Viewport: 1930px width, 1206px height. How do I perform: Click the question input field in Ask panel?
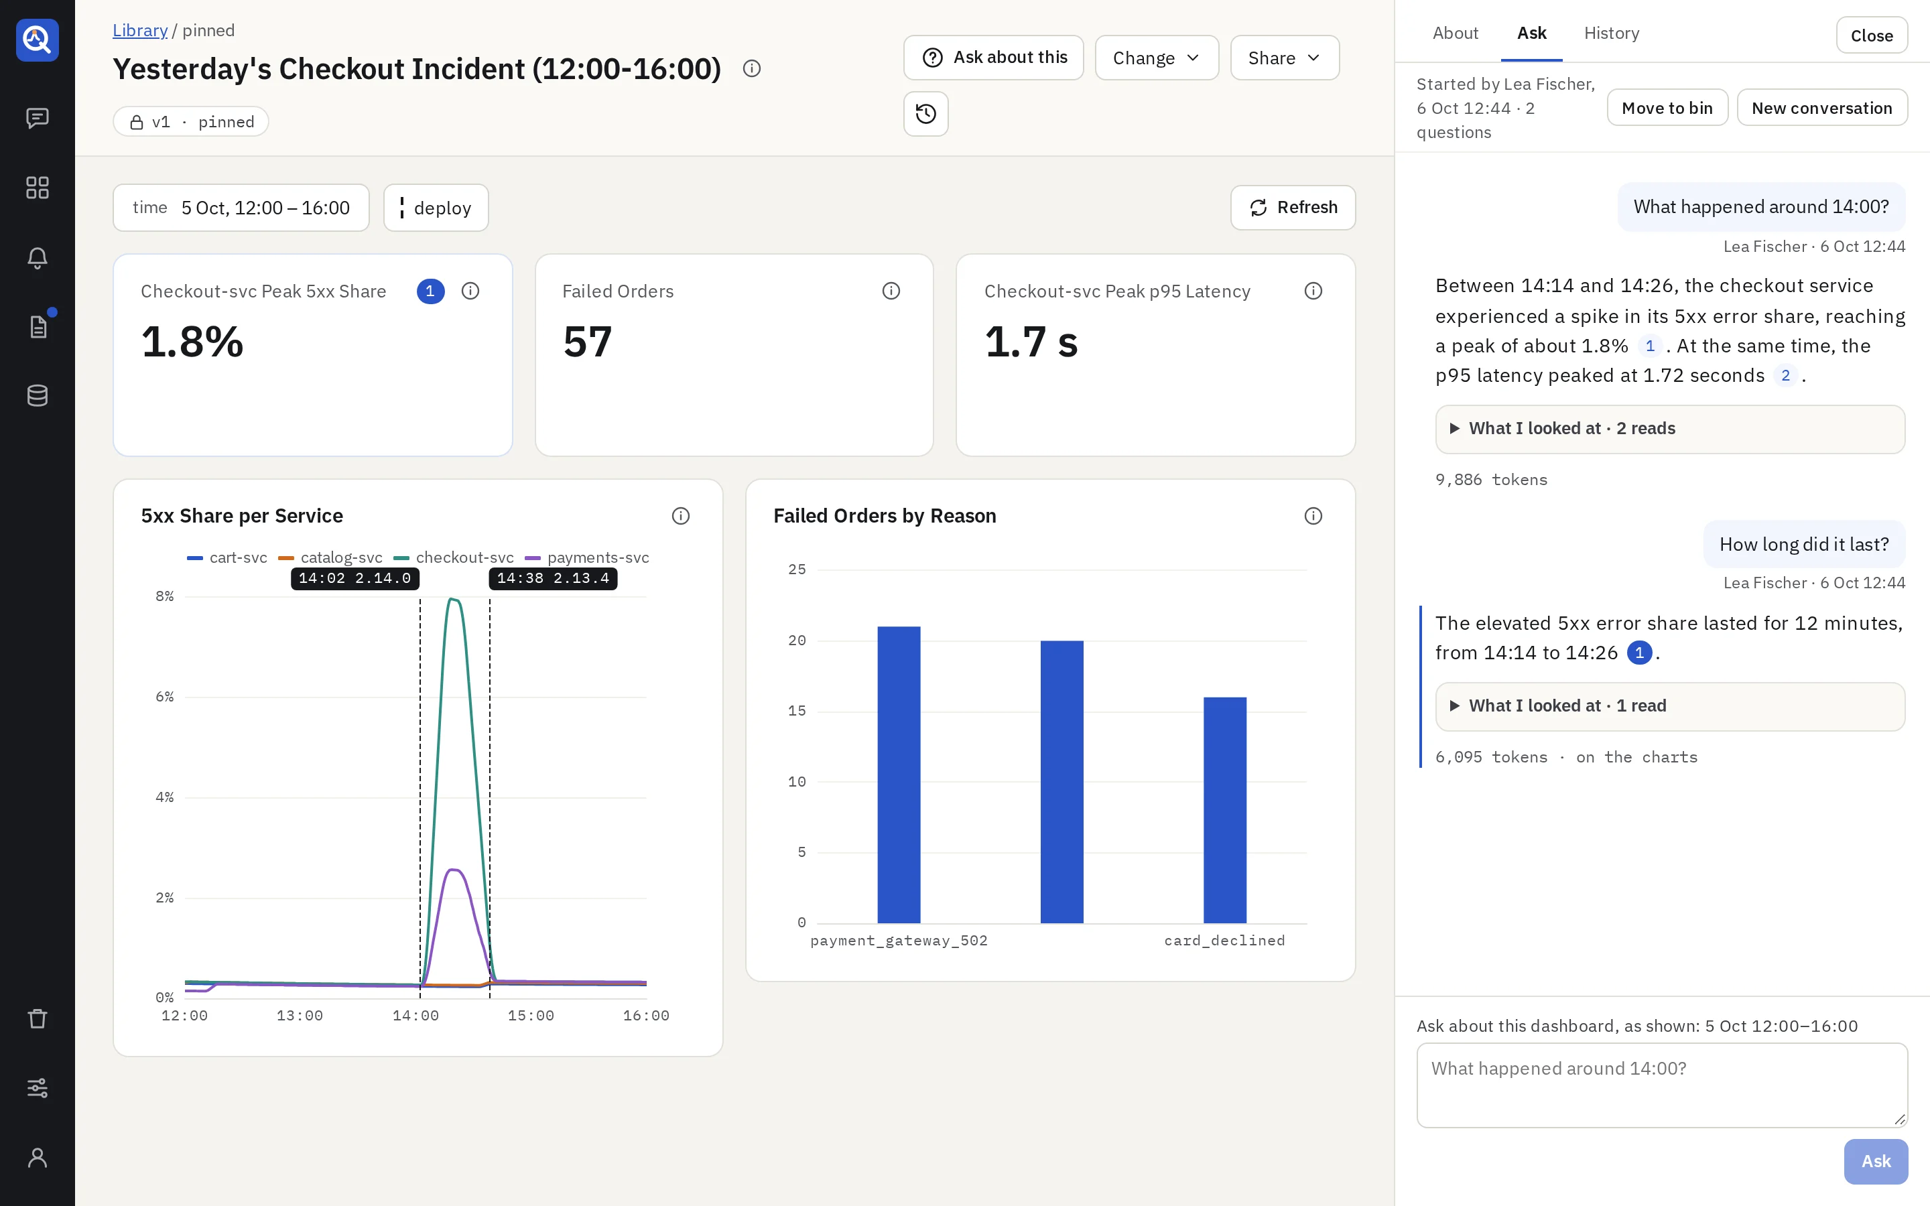point(1661,1085)
